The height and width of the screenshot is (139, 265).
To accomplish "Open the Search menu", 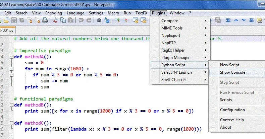I will click(21, 13).
